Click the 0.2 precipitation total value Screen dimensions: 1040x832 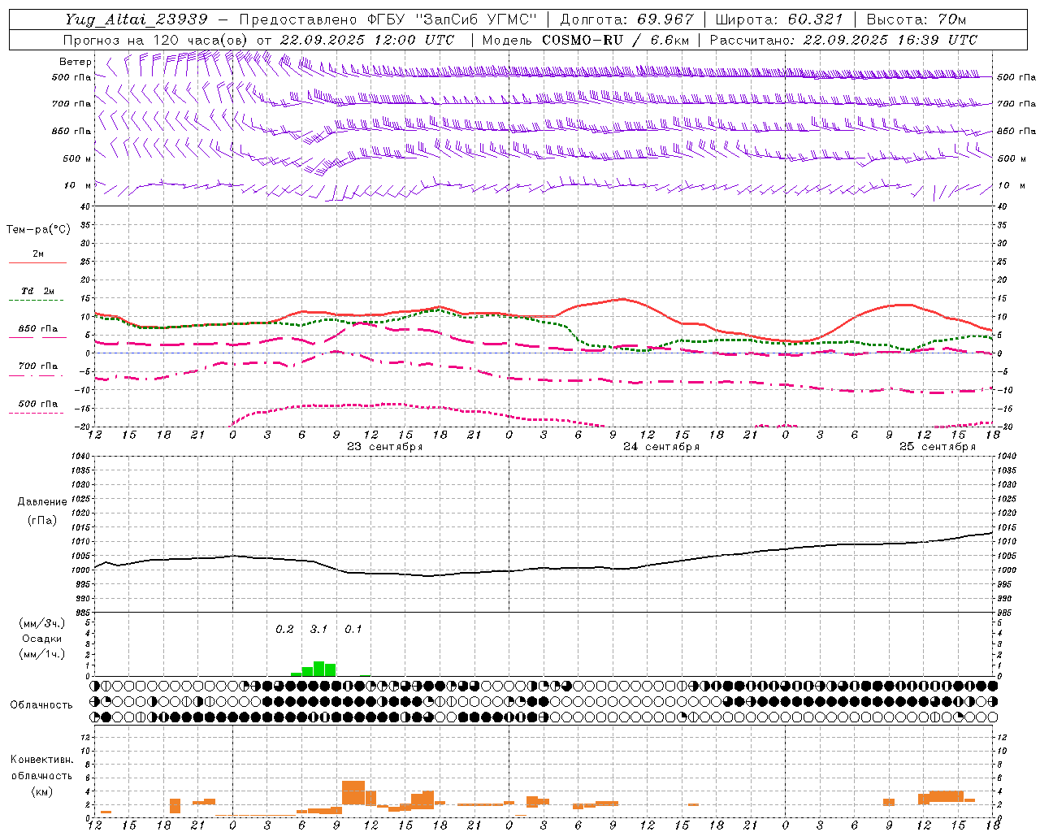point(284,629)
